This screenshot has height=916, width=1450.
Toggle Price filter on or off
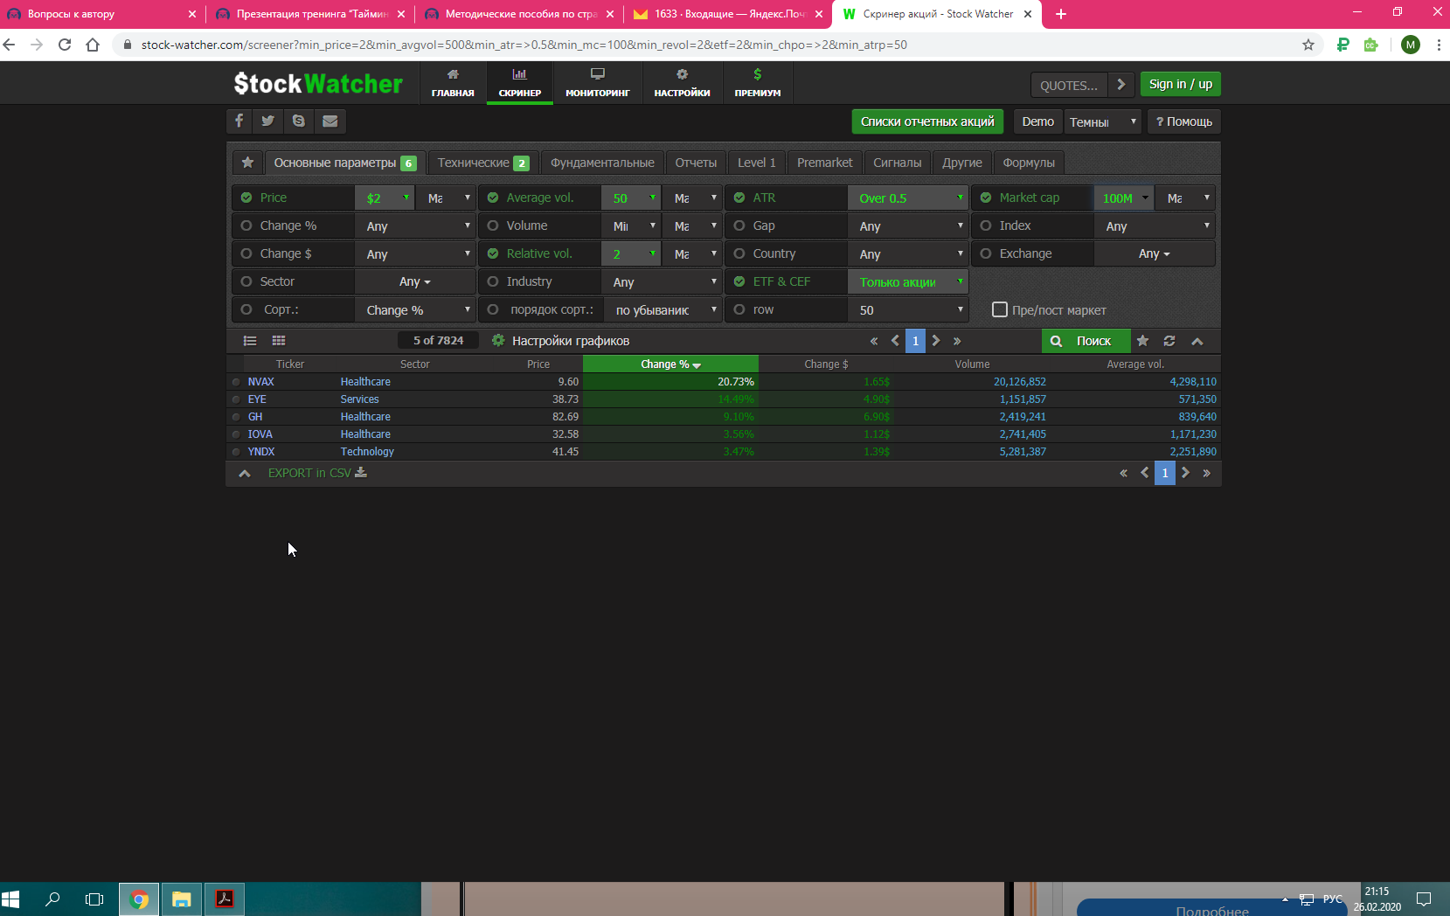tap(246, 198)
